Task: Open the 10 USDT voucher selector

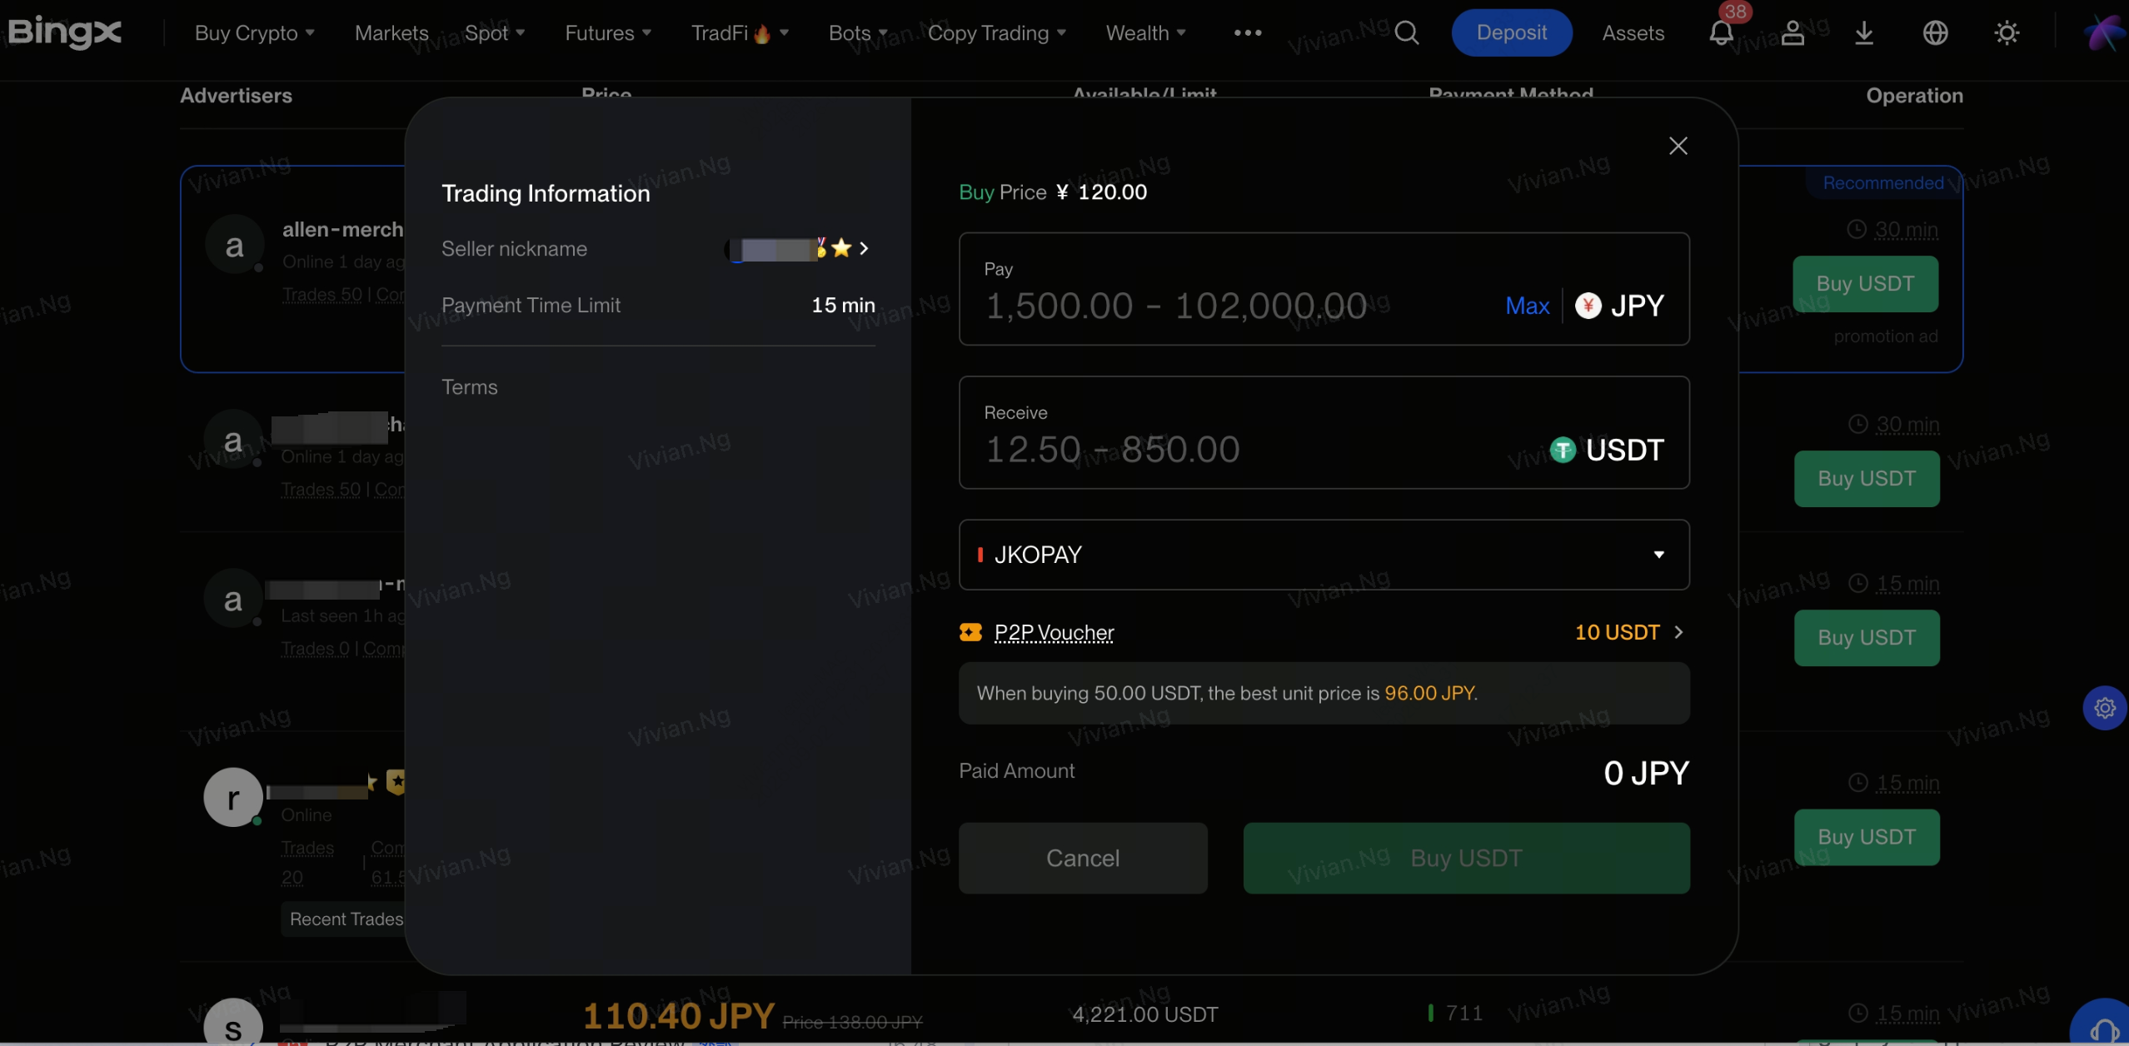Action: [x=1629, y=632]
